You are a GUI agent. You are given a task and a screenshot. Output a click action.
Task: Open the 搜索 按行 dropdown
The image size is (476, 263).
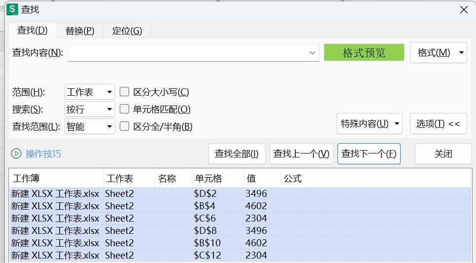(x=90, y=109)
